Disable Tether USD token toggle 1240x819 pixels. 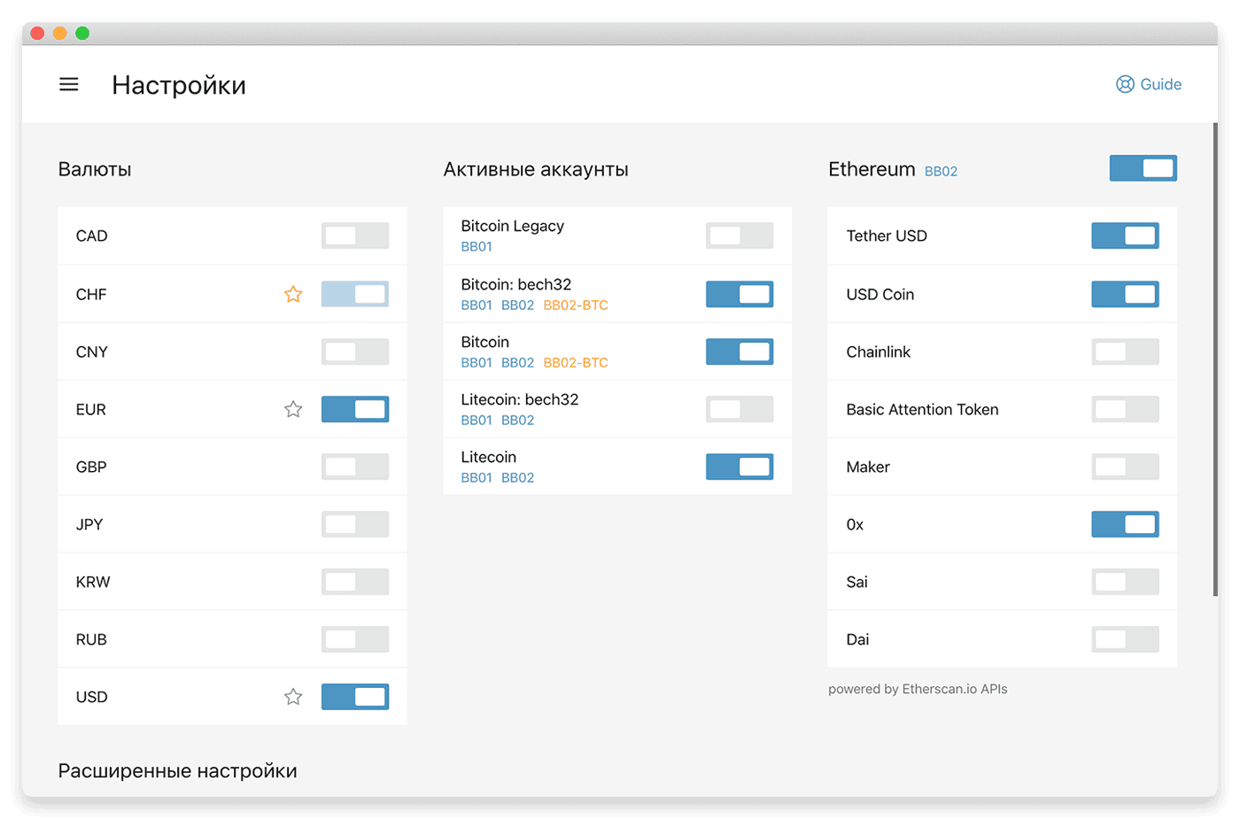(1125, 236)
